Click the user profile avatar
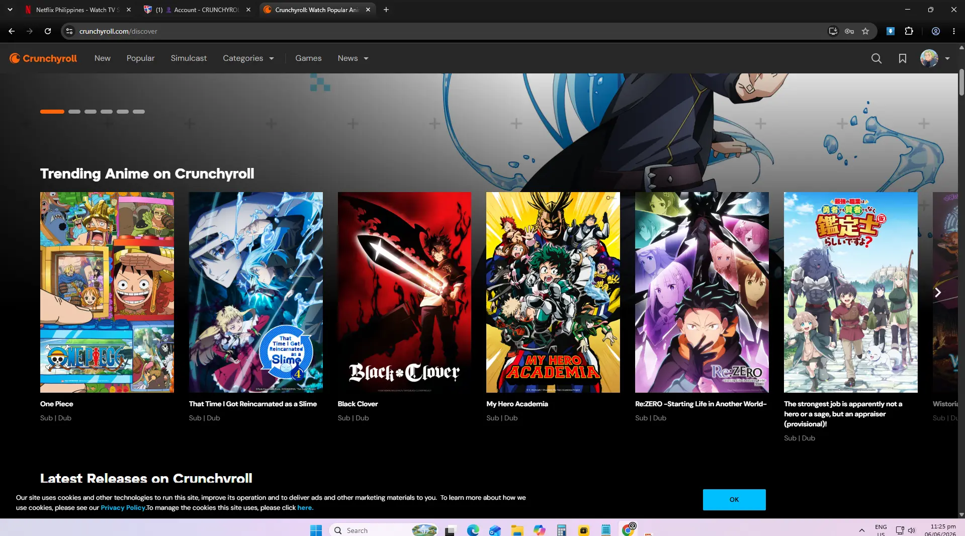The height and width of the screenshot is (536, 965). [x=929, y=58]
